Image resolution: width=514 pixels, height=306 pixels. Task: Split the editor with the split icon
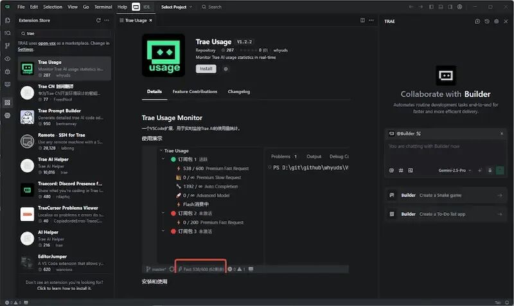[362, 21]
